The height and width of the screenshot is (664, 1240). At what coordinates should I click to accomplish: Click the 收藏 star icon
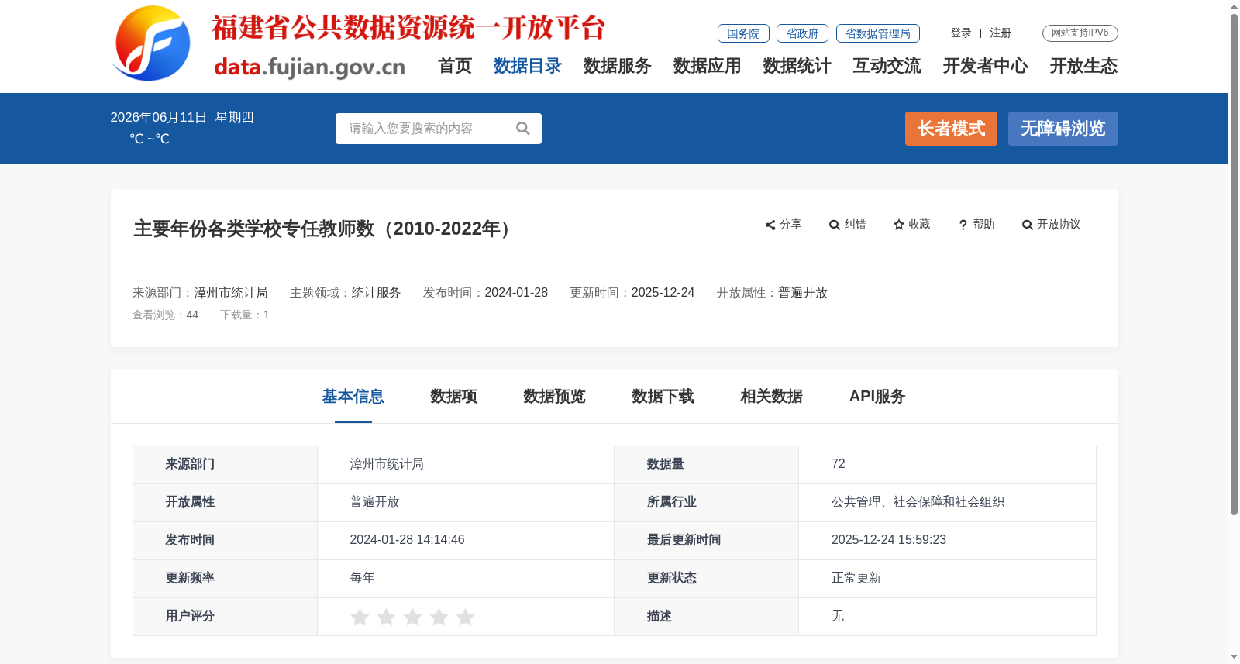pos(899,225)
